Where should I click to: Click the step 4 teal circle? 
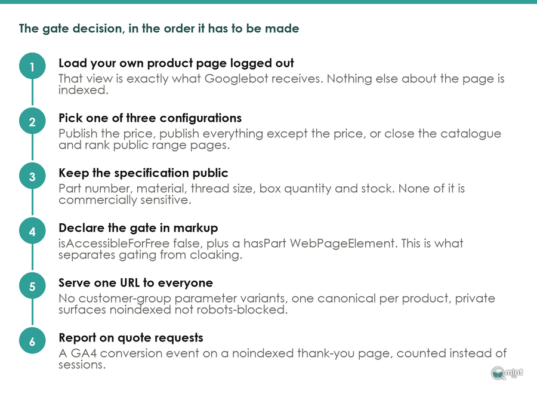pos(32,231)
